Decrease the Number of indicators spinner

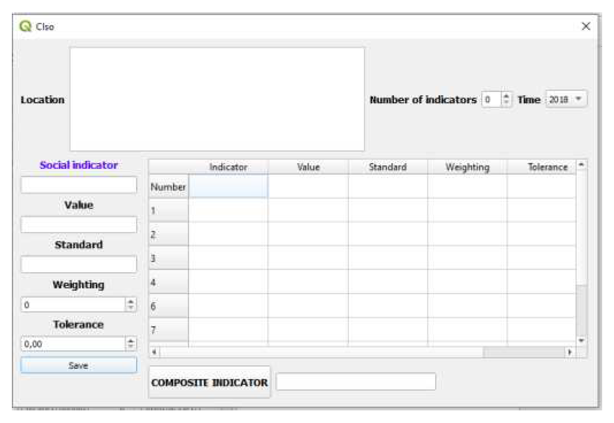(x=506, y=103)
